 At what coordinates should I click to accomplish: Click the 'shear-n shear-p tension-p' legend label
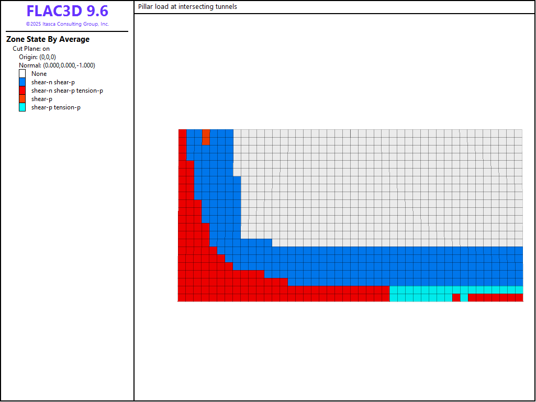point(67,91)
